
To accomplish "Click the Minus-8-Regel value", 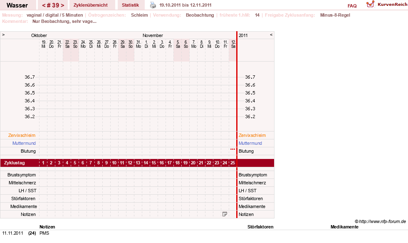I will 335,15.
